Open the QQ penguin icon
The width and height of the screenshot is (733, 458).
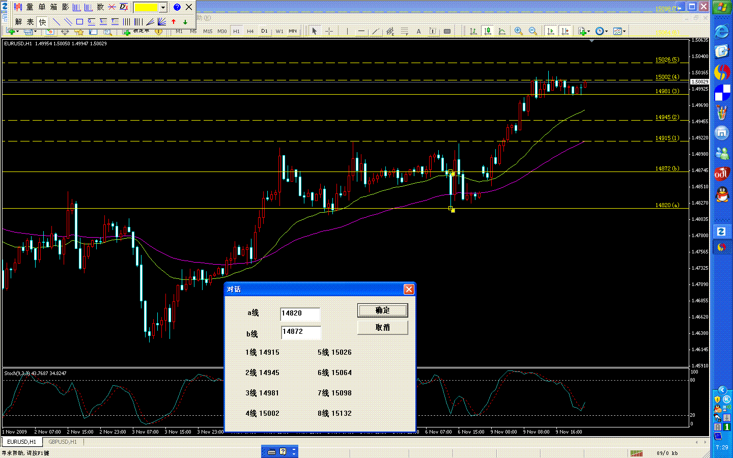coord(722,194)
